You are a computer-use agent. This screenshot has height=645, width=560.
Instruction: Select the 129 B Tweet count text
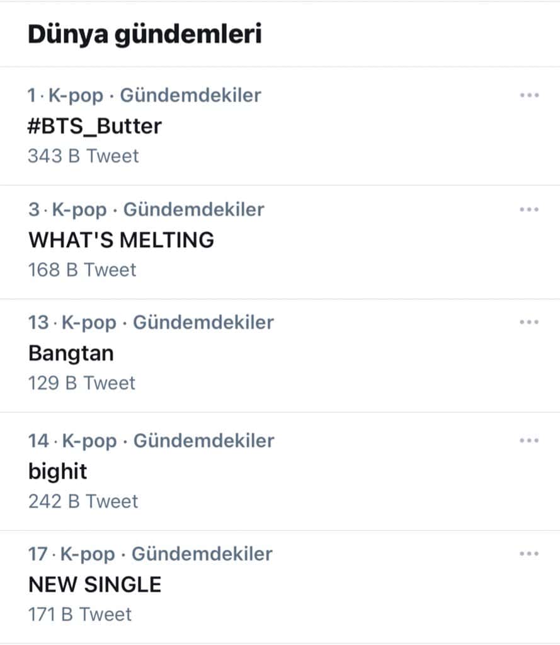coord(82,383)
